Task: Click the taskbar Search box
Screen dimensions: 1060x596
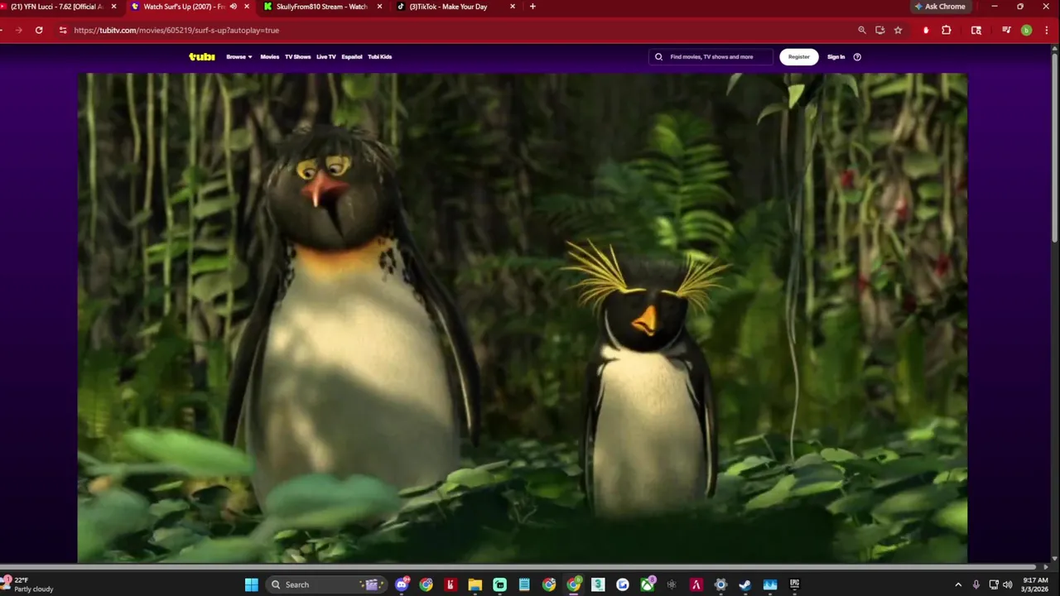Action: [327, 584]
